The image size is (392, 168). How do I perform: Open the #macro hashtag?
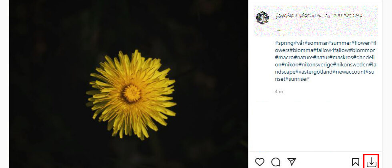[284, 57]
